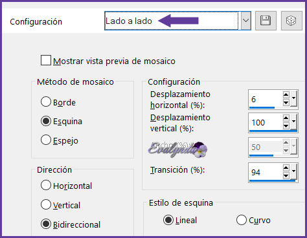
Task: Click the blue slider bar under Transición
Action: [x=273, y=180]
